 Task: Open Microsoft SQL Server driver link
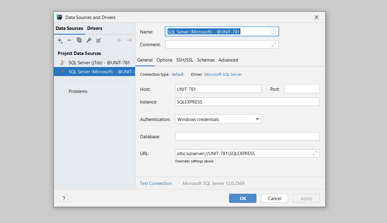tap(223, 74)
